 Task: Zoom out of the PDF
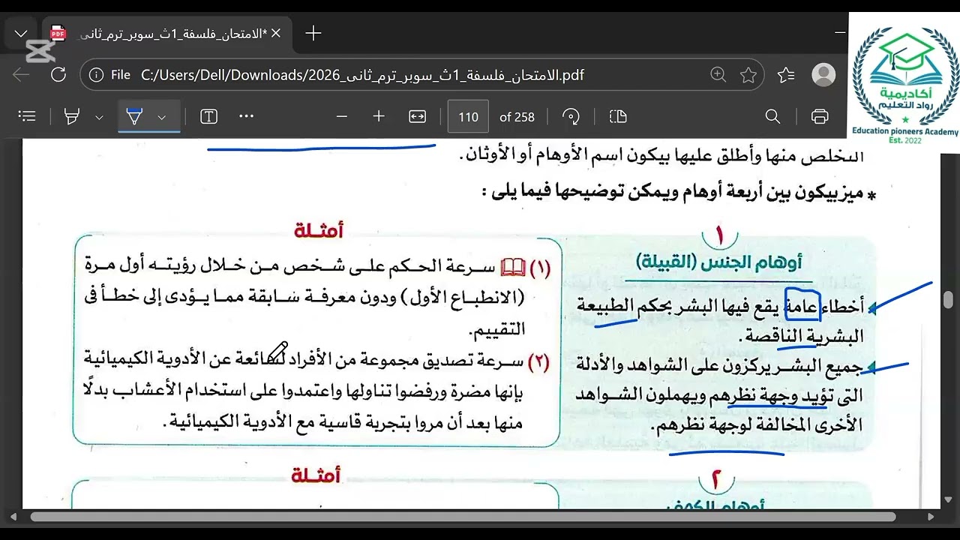tap(342, 116)
